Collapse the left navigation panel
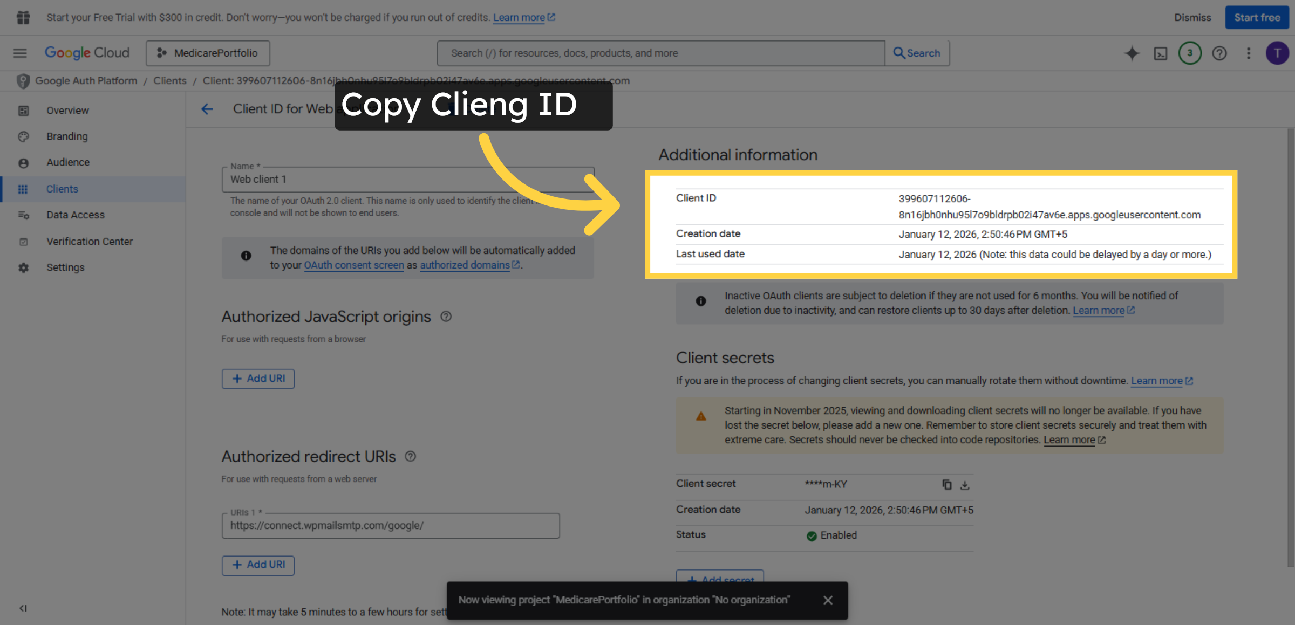The width and height of the screenshot is (1295, 625). [23, 608]
